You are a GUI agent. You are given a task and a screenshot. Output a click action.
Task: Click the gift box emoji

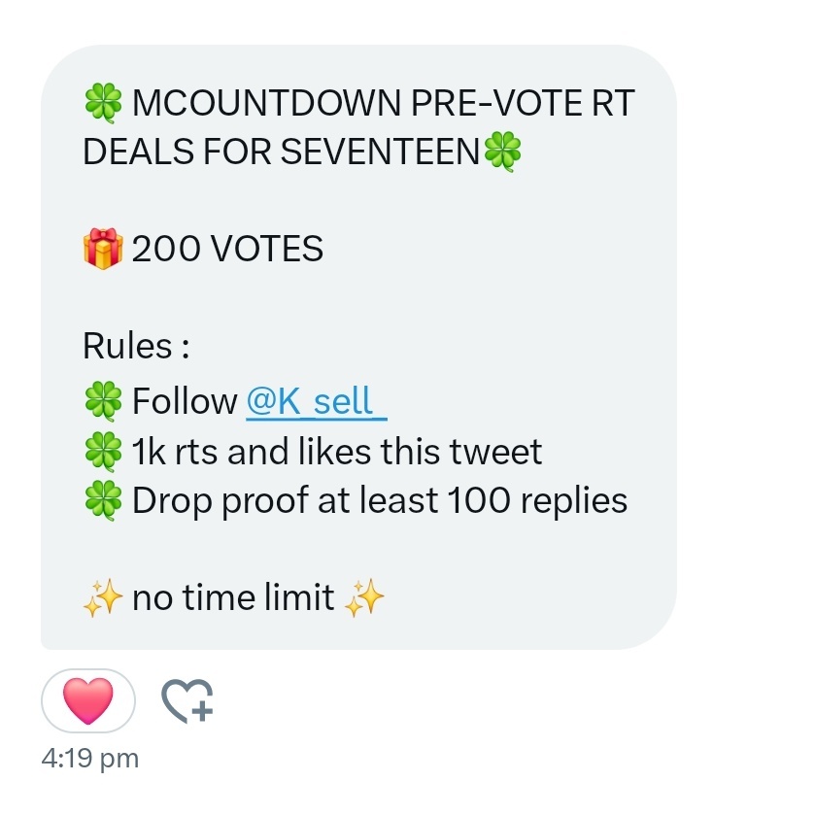click(103, 249)
